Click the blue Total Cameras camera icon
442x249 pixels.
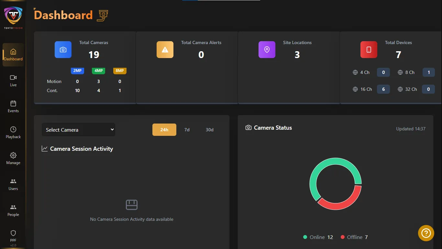pyautogui.click(x=63, y=50)
